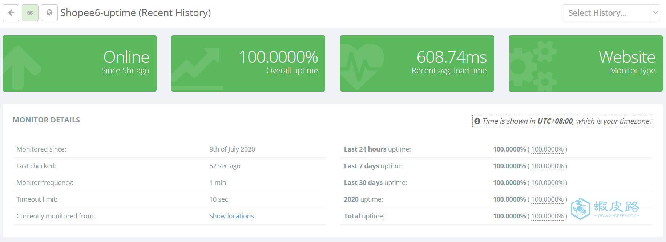Click the Currently monitored from label
This screenshot has height=242, width=666.
coord(56,216)
